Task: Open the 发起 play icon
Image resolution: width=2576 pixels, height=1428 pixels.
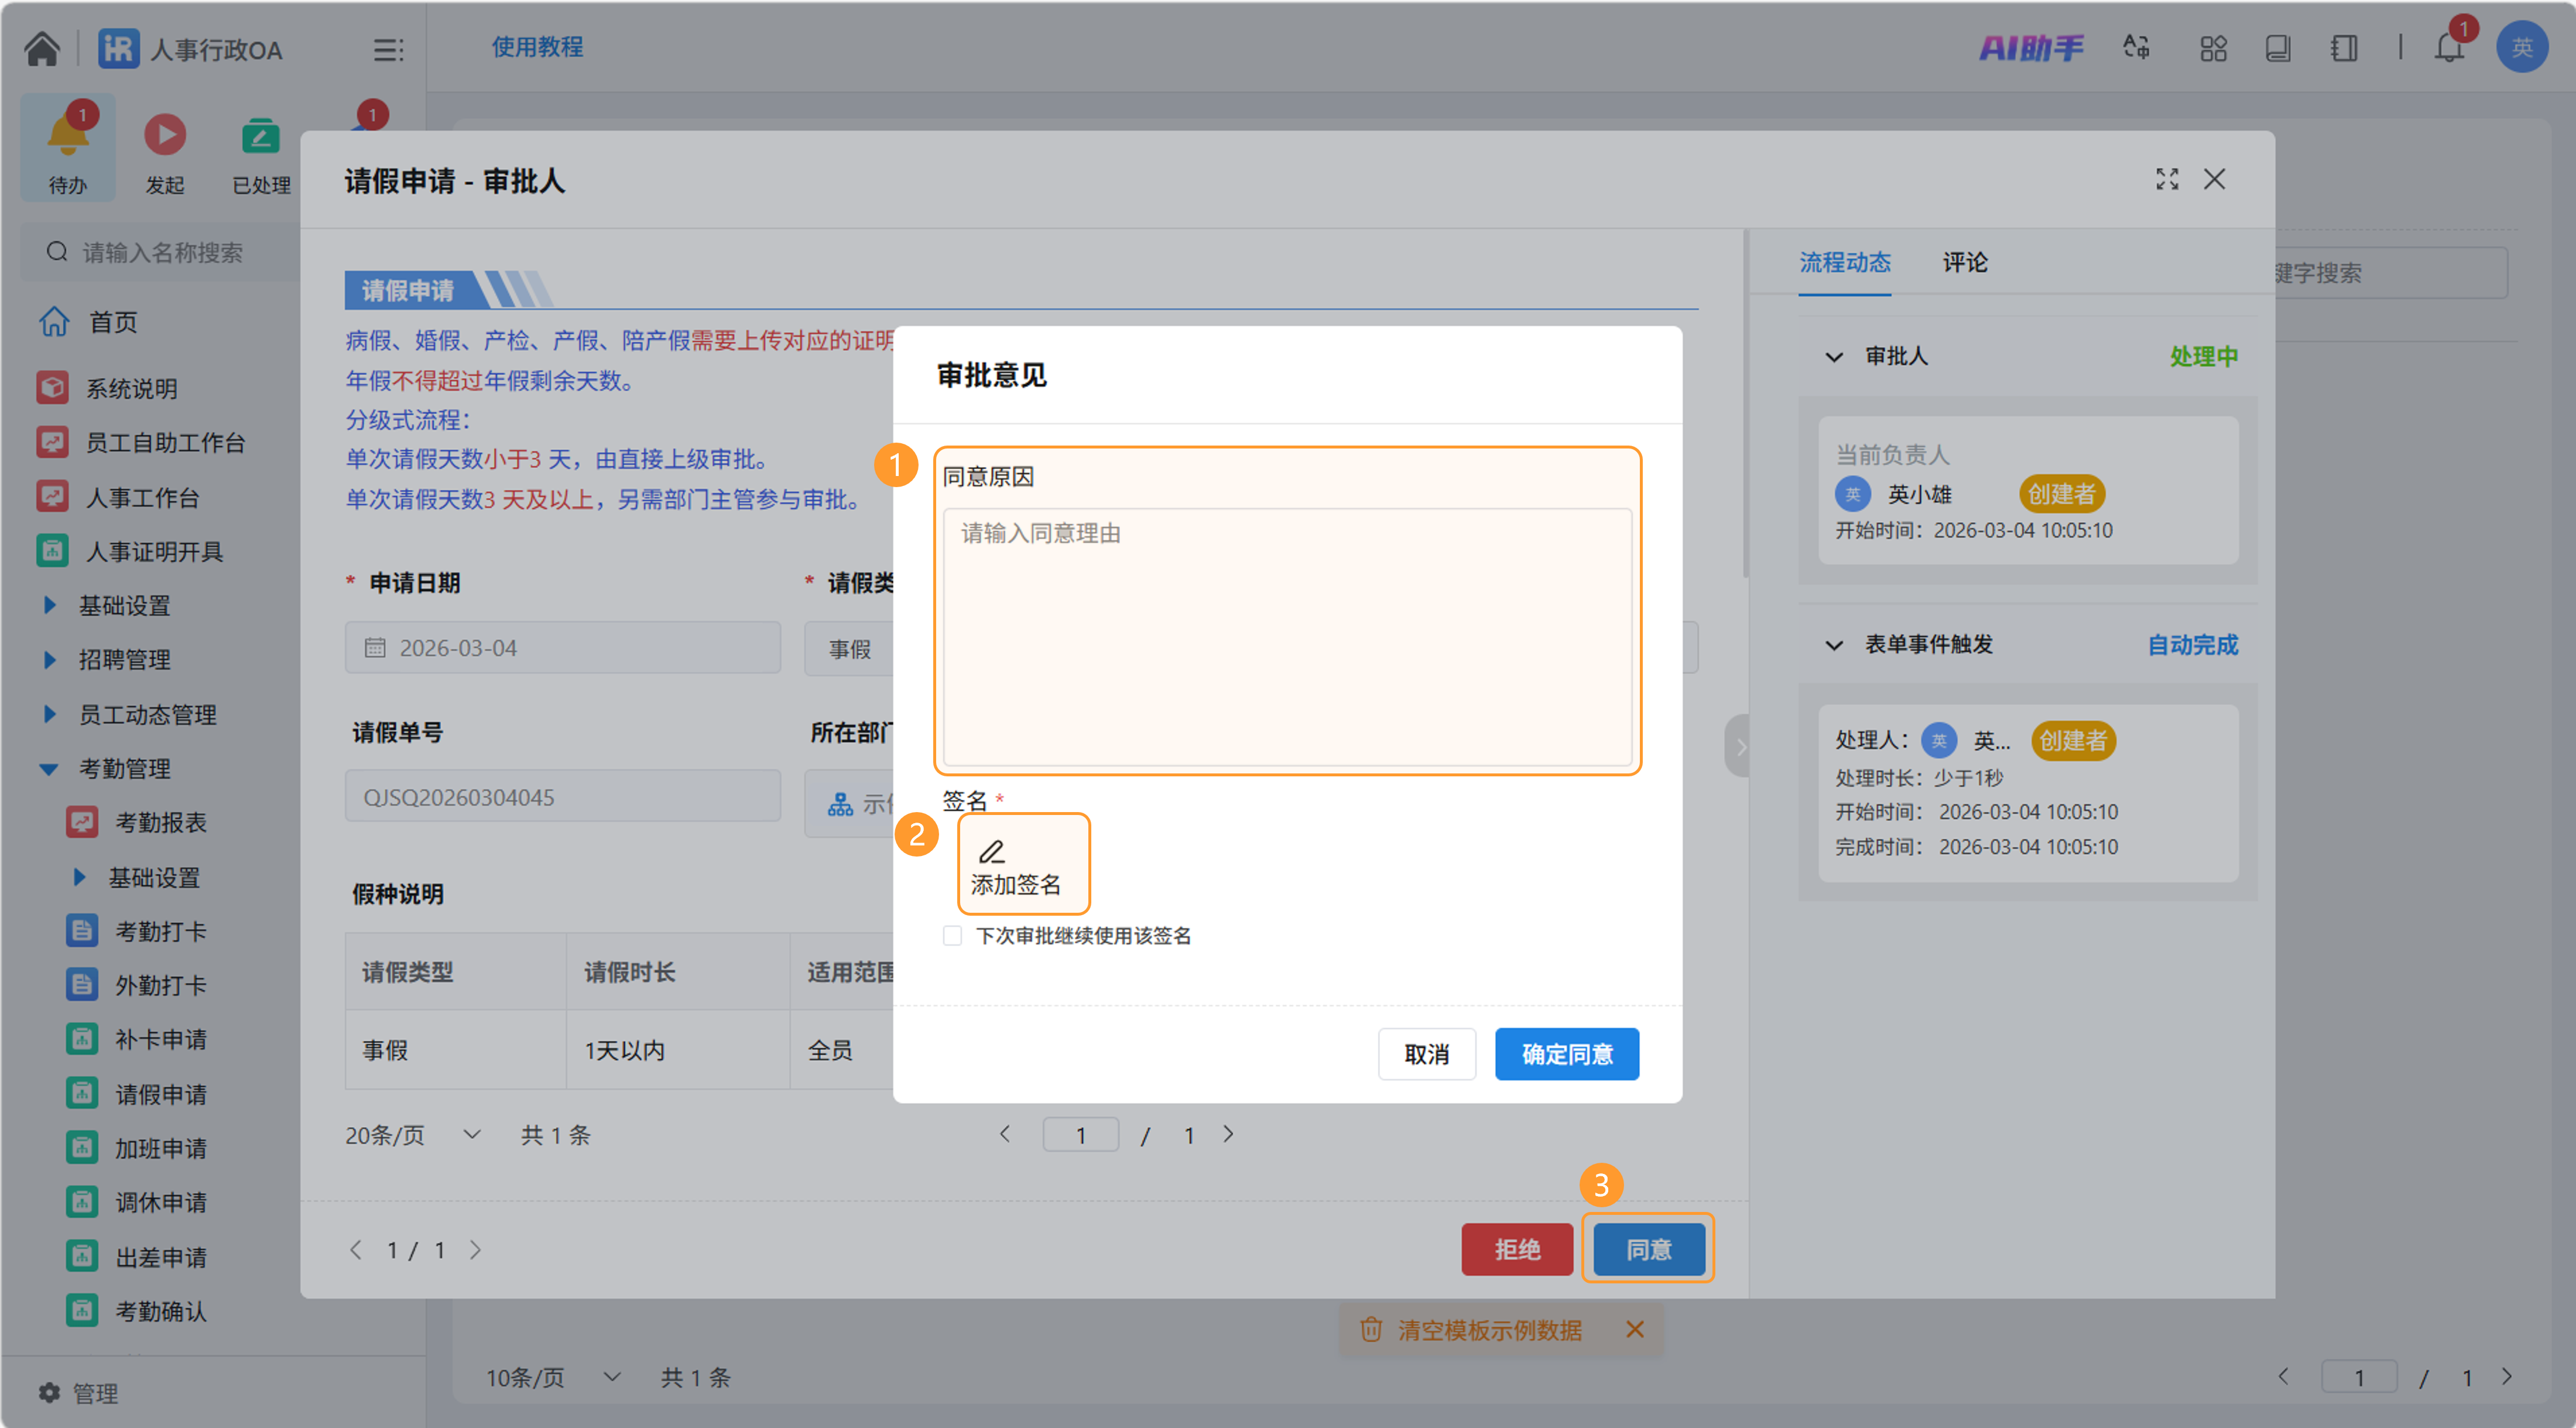Action: point(164,136)
